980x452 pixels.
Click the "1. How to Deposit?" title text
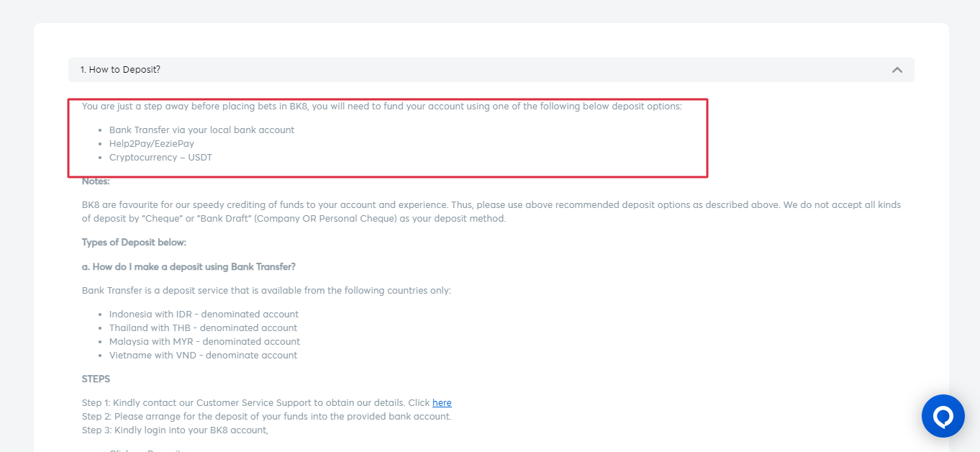(x=120, y=70)
